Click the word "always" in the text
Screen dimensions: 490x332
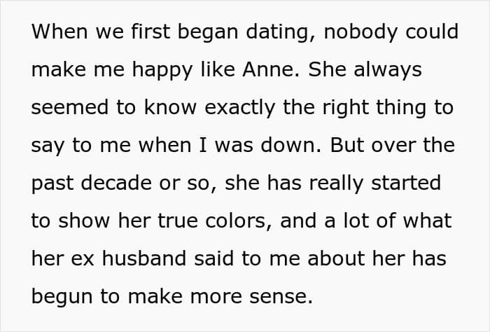pos(388,70)
